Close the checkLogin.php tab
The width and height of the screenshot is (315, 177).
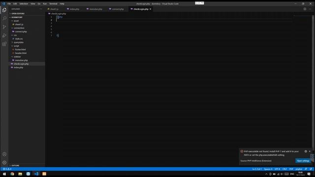coord(150,9)
